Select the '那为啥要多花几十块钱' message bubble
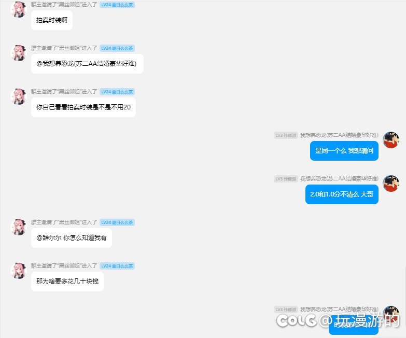The height and width of the screenshot is (338, 406). pos(67,281)
